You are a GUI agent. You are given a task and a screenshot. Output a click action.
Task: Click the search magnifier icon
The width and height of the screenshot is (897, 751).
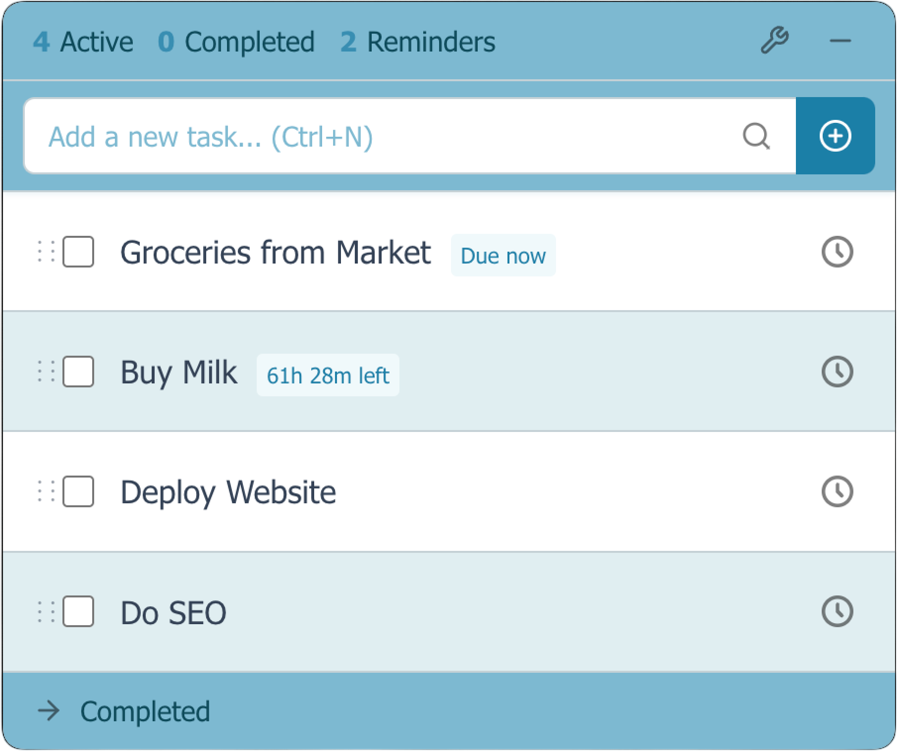pyautogui.click(x=756, y=136)
